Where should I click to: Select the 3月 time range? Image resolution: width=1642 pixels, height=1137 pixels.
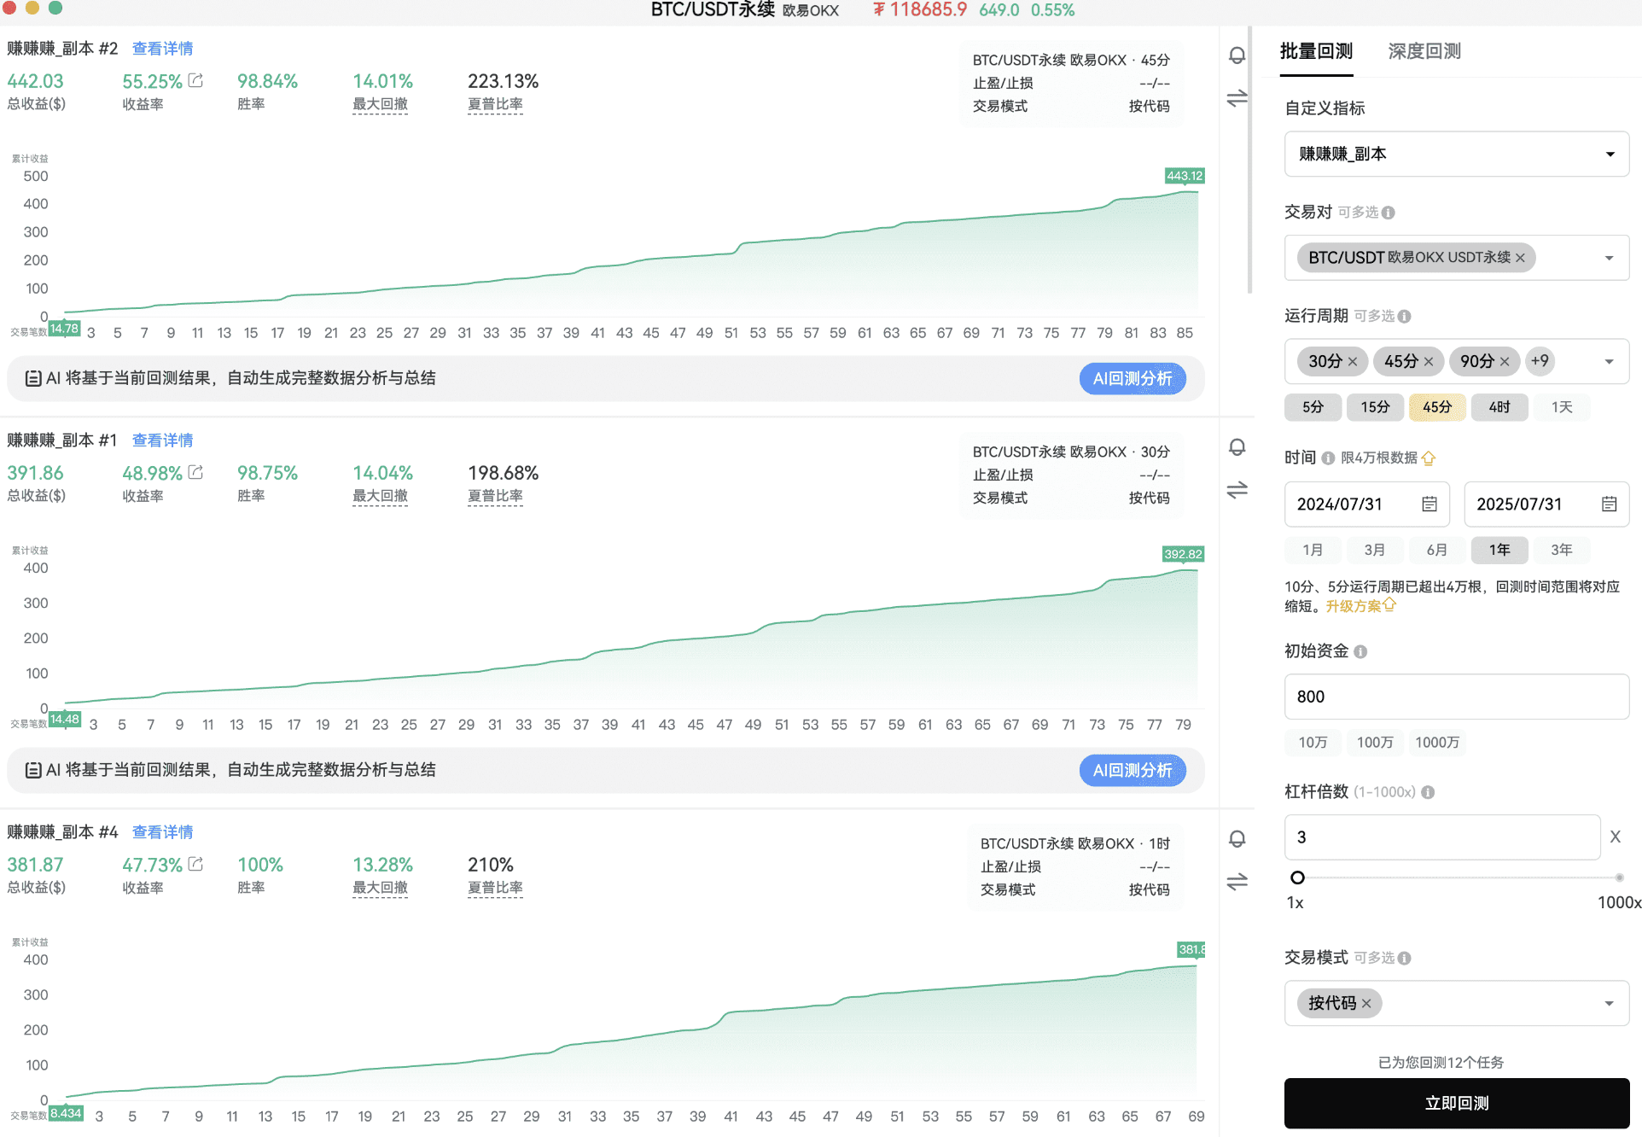(1375, 550)
